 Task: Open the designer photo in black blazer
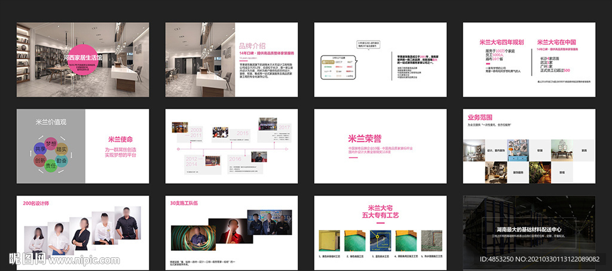(81, 235)
